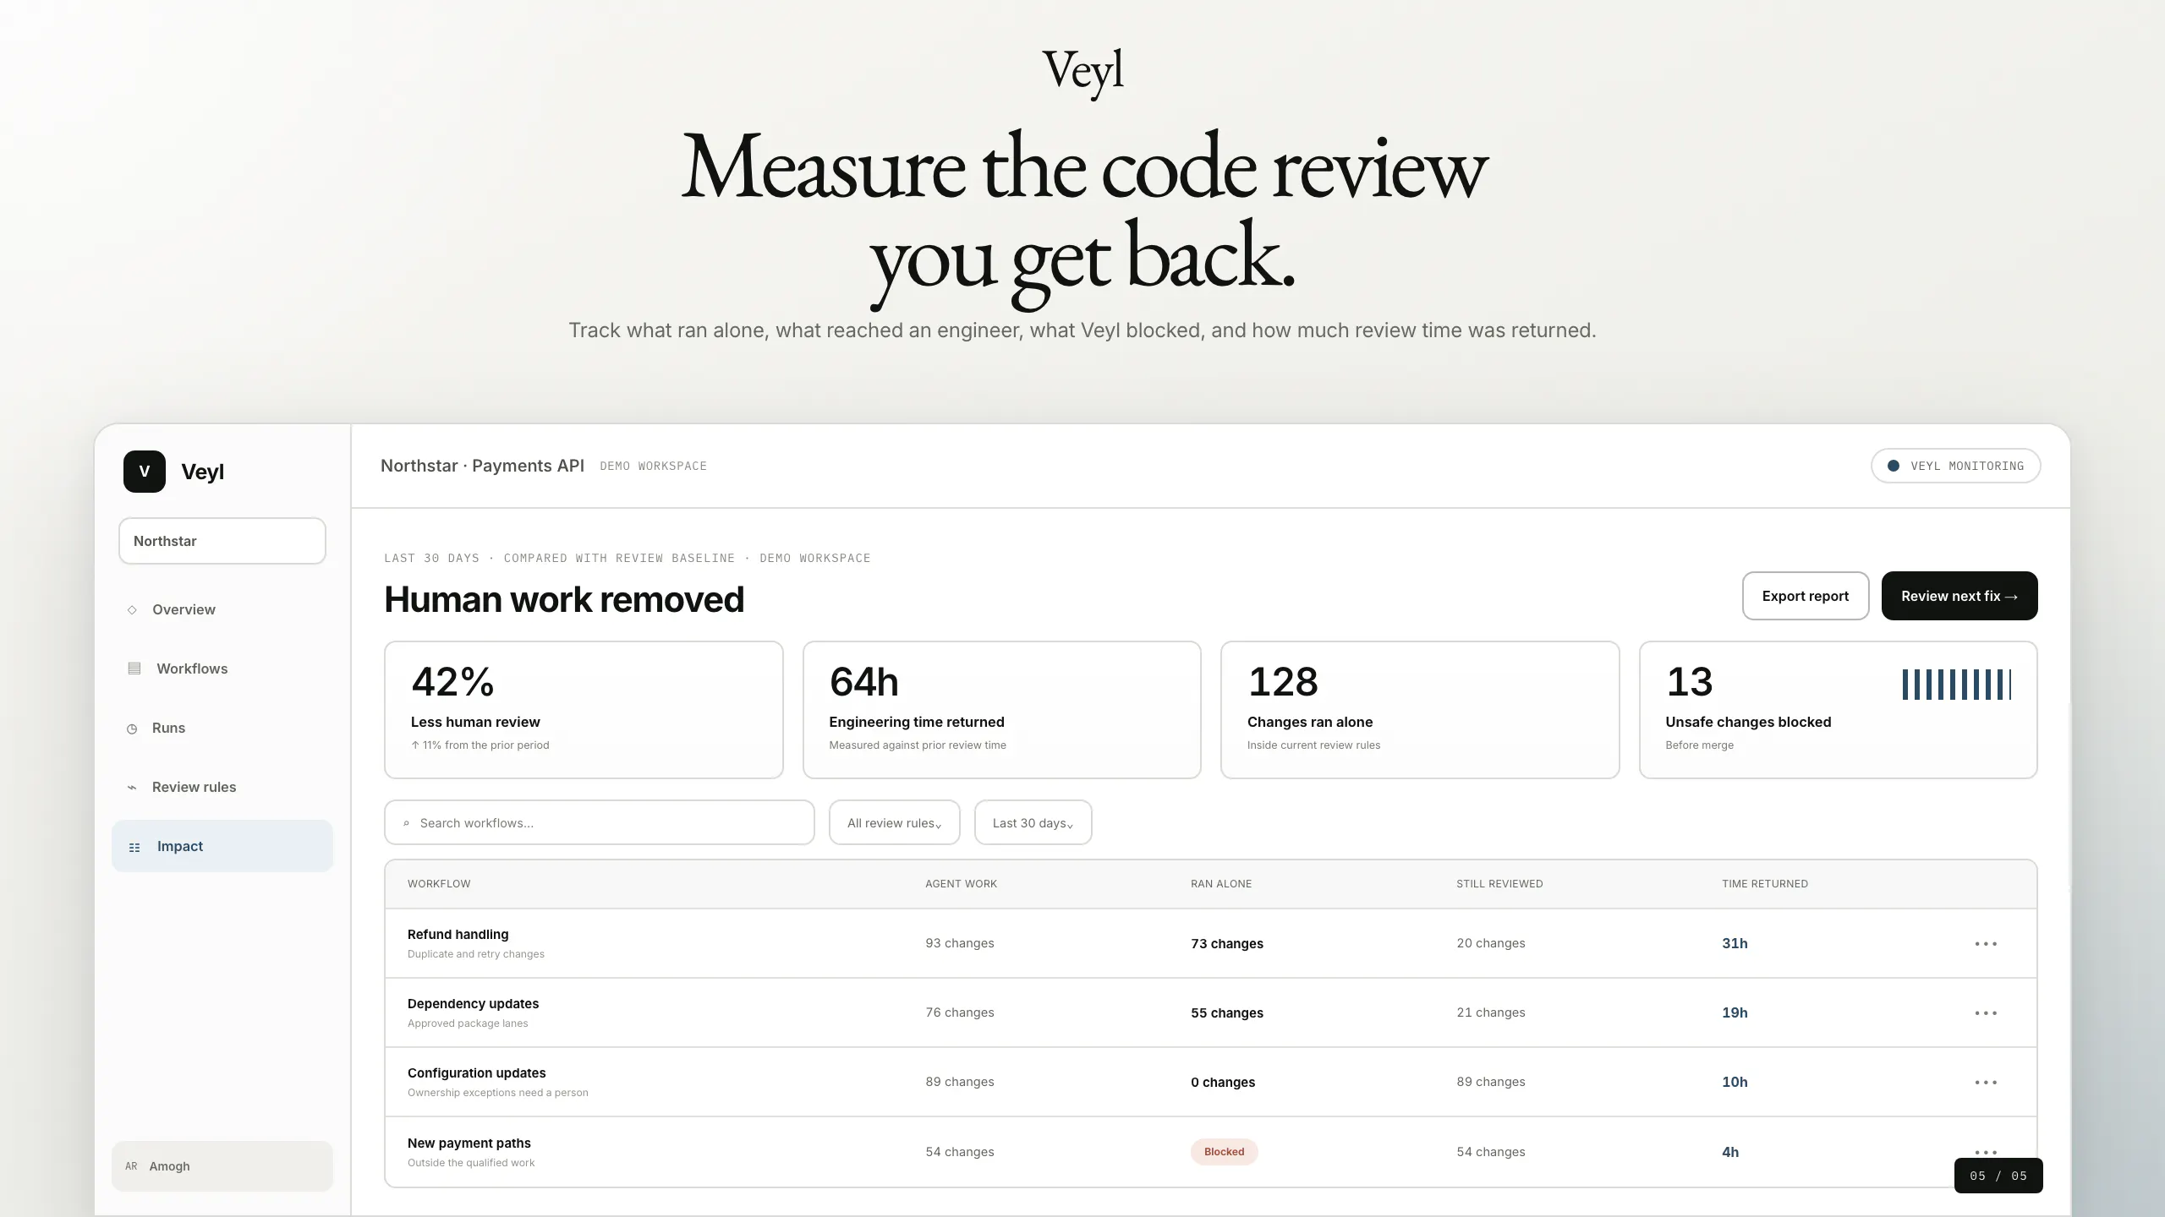Select the New payment paths workflow name
The width and height of the screenshot is (2165, 1217).
pos(469,1143)
